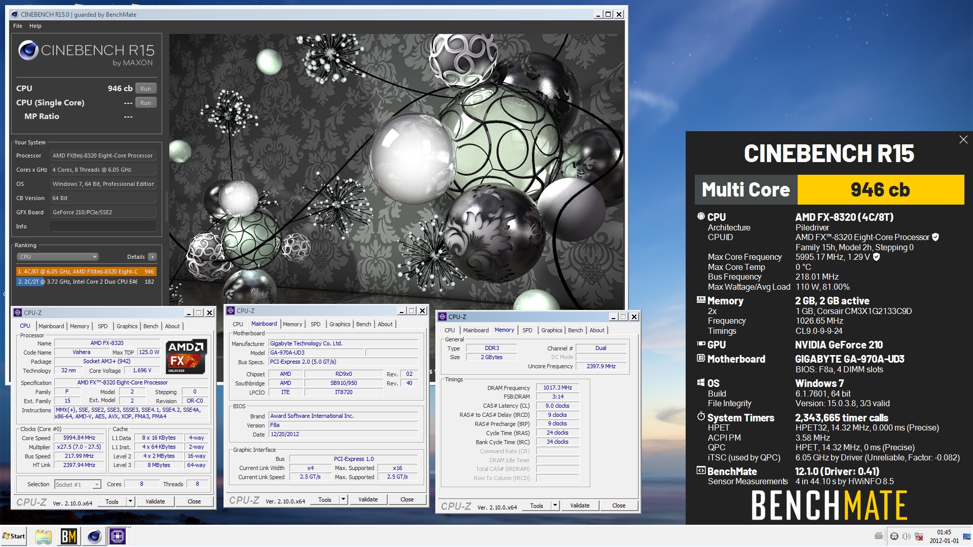Image resolution: width=973 pixels, height=547 pixels.
Task: Click the BIOS Date value 12/20/2012
Action: (344, 435)
